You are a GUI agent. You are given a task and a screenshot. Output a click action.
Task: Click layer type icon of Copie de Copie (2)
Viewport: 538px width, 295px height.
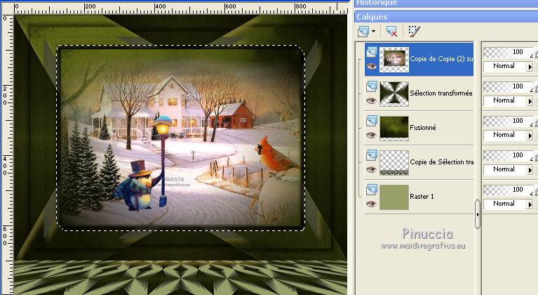(372, 52)
